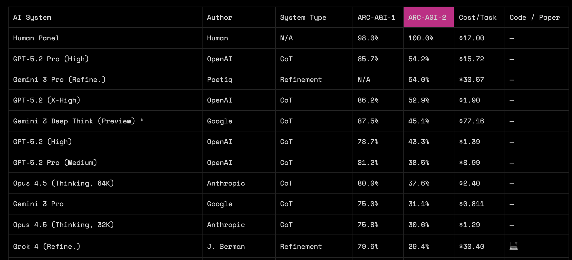The height and width of the screenshot is (260, 572).
Task: Select the highlighted ARC-AGI-2 column header
Action: point(428,17)
